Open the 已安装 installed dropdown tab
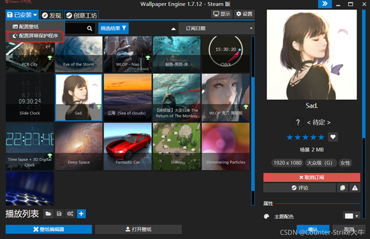370x239 pixels. click(x=22, y=15)
